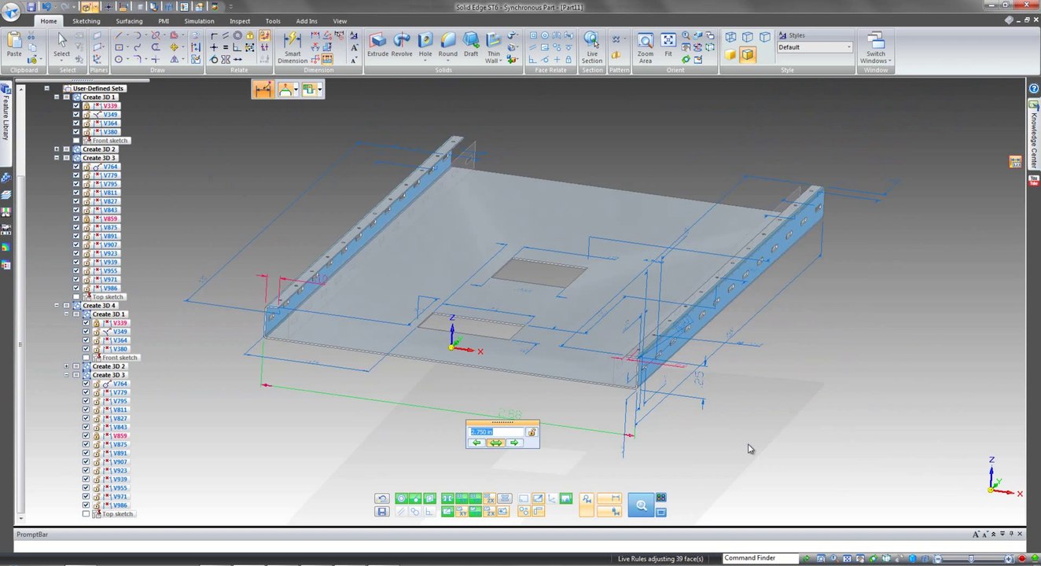Uncheck the V349 checkbox under top-level Create 3D 1

coord(76,115)
